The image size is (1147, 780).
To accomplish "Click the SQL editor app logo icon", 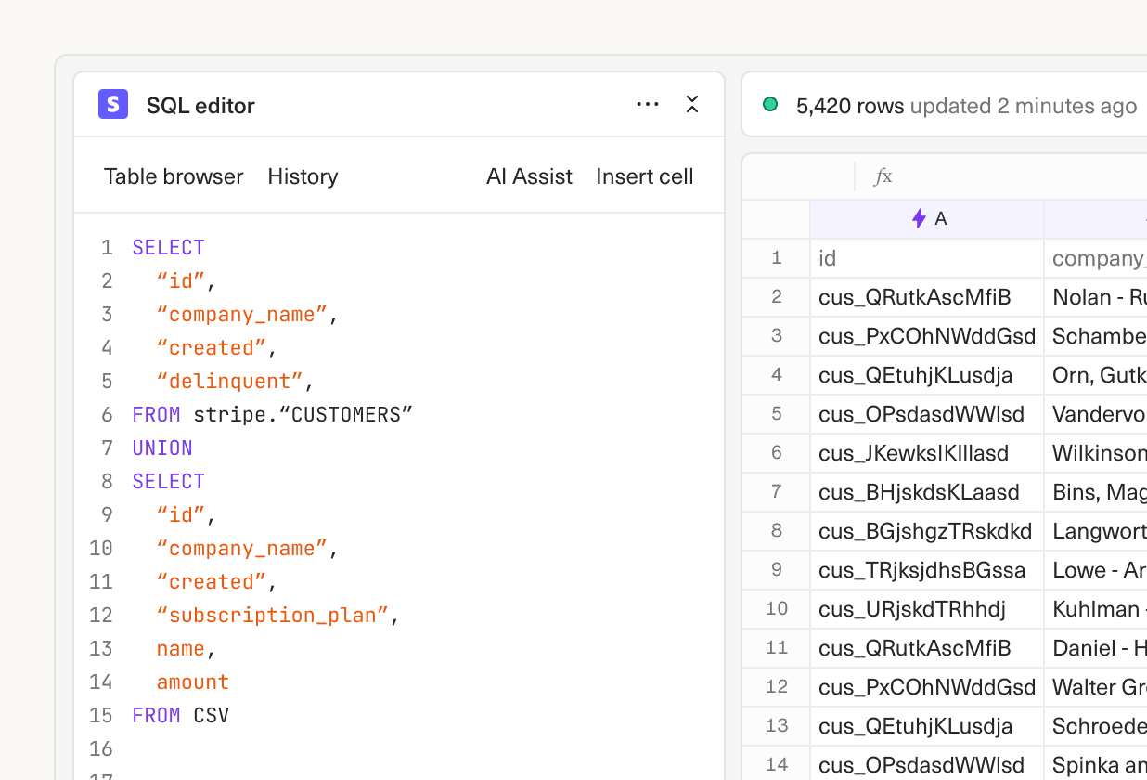I will pyautogui.click(x=112, y=104).
